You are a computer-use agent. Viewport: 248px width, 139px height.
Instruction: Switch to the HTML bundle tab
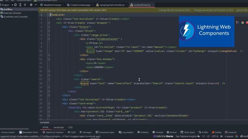point(46,127)
